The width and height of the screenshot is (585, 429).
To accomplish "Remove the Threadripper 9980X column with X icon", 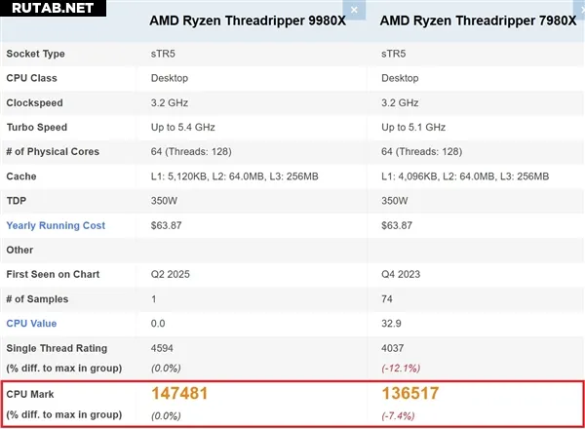I will [x=354, y=10].
